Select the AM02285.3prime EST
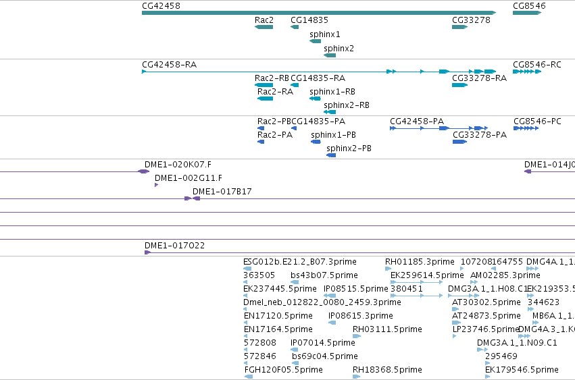575x380 pixels. click(474, 282)
